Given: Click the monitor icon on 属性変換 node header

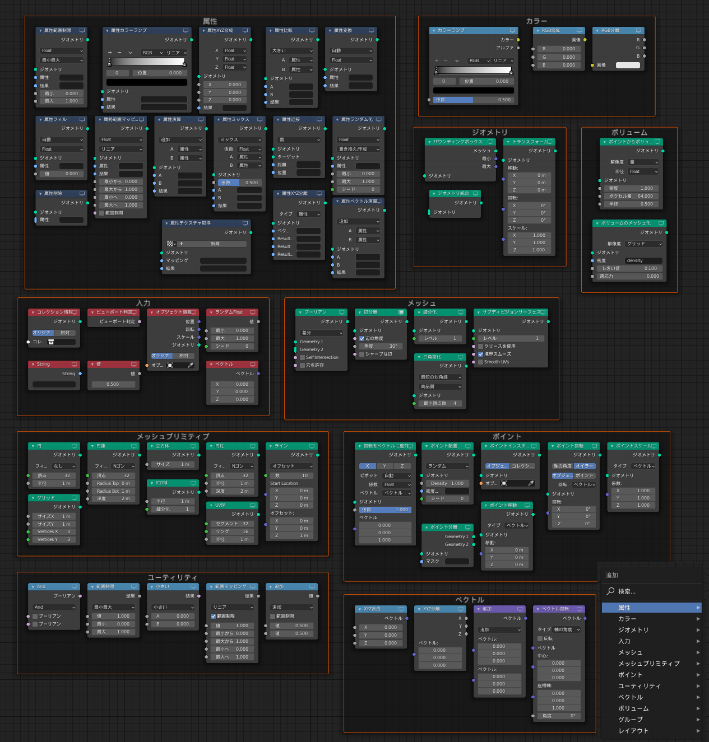Looking at the screenshot, I should click(x=371, y=30).
